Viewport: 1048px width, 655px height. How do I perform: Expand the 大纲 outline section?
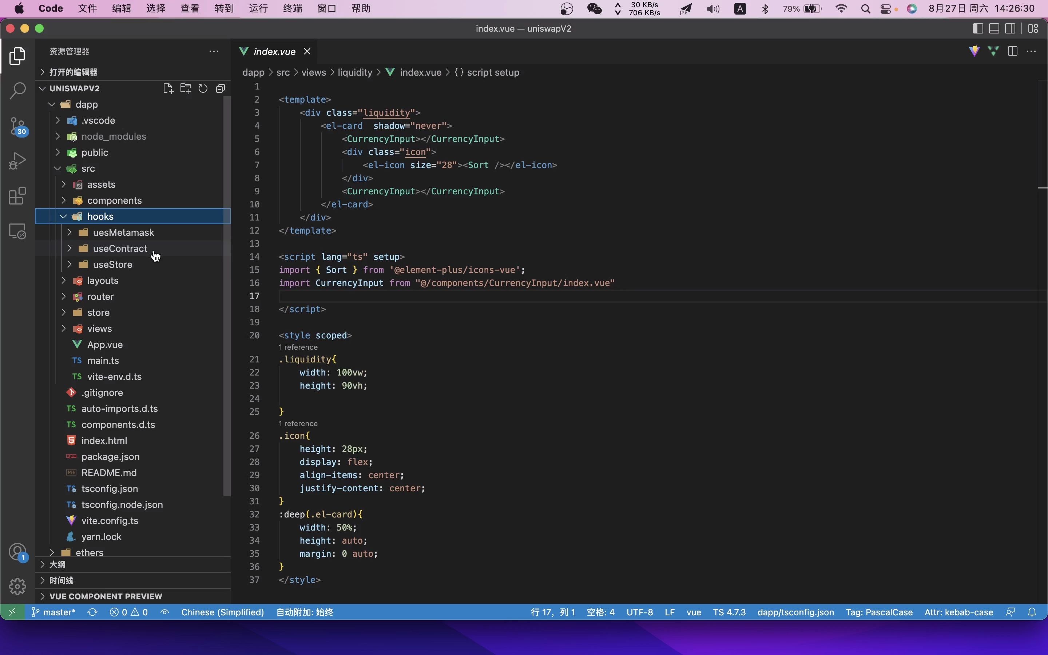point(132,564)
